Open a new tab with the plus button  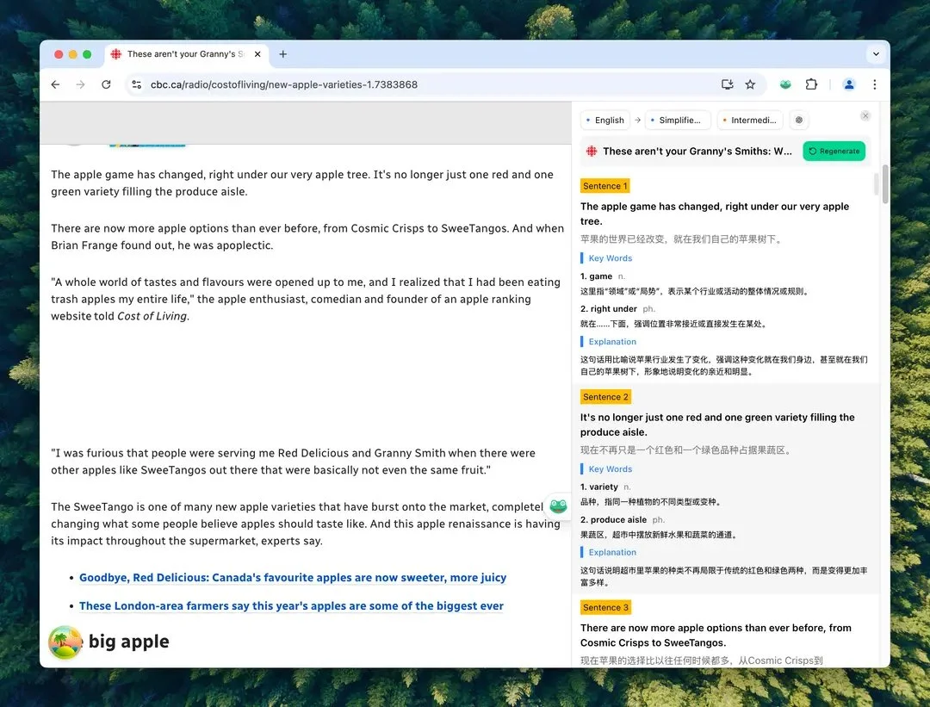tap(283, 54)
